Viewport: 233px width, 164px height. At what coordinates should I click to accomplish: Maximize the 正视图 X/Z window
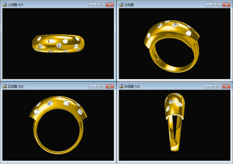click(101, 86)
